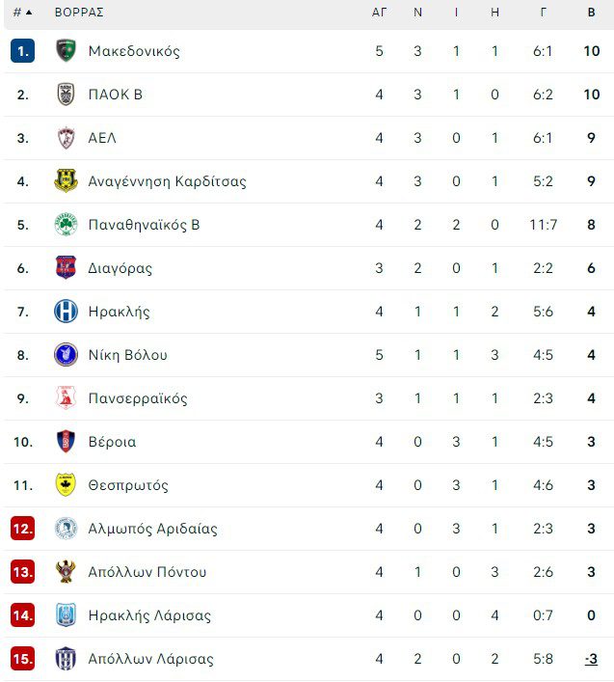Open Διαγόρας team name link

click(x=120, y=268)
